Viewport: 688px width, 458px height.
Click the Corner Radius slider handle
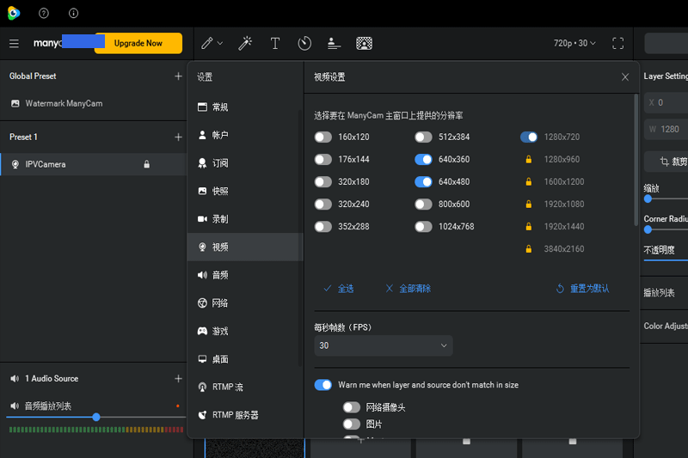[648, 229]
